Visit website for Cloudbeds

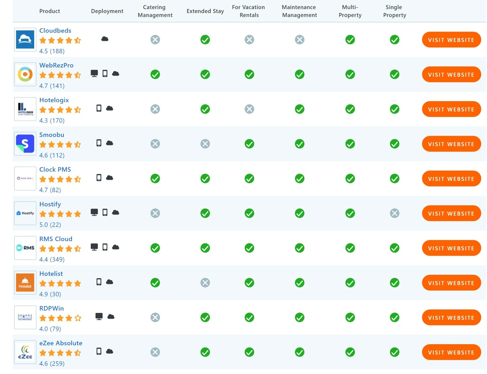[x=451, y=40]
